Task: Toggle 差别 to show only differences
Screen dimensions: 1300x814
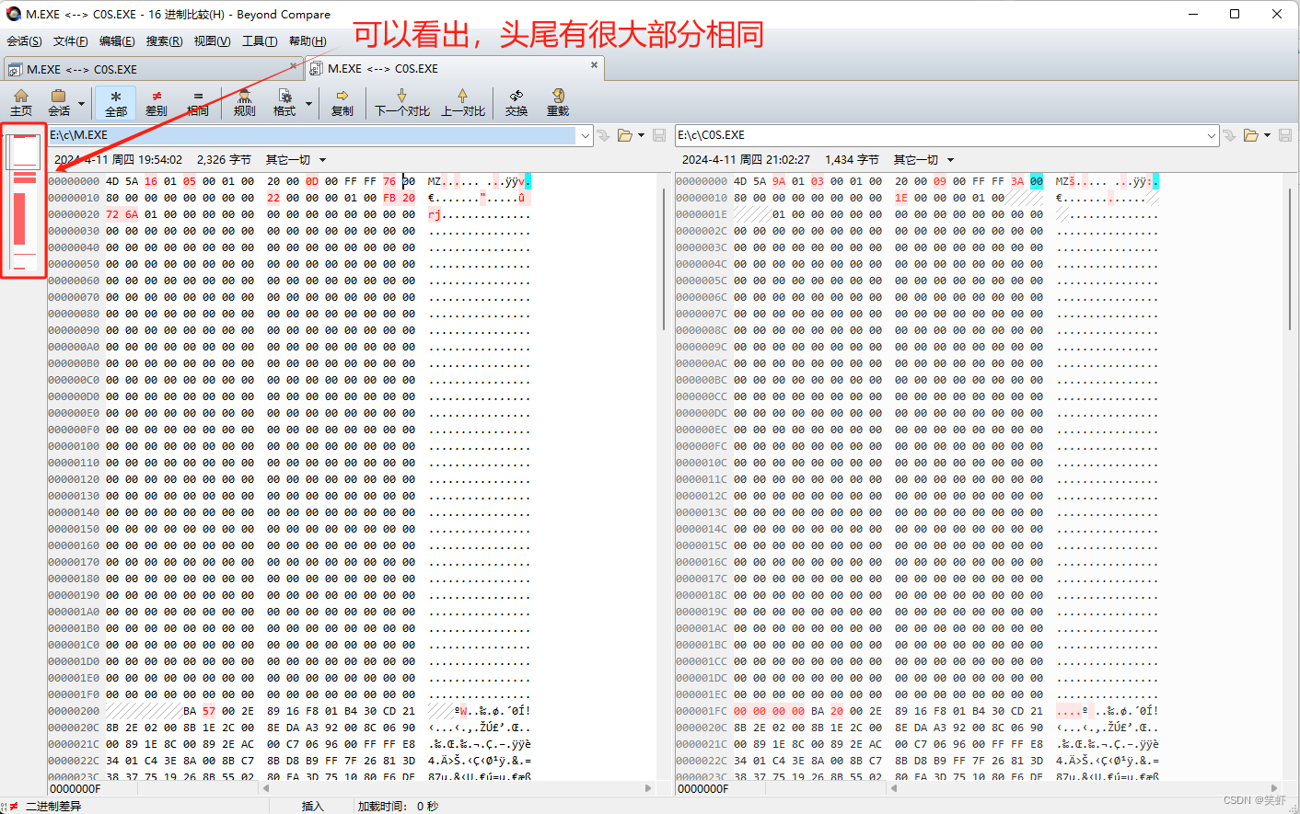Action: pyautogui.click(x=156, y=103)
